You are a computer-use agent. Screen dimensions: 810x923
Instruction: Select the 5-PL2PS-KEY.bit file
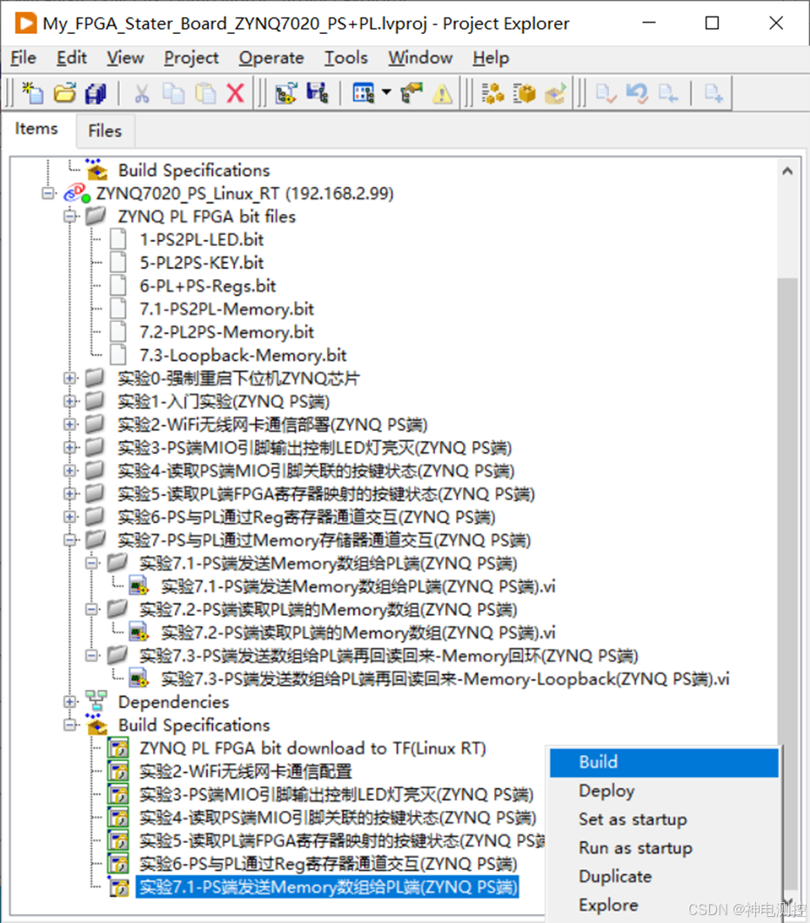[201, 263]
